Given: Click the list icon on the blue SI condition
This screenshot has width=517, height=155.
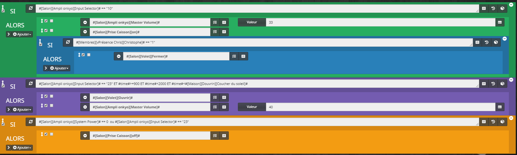Looking at the screenshot, I should (477, 42).
